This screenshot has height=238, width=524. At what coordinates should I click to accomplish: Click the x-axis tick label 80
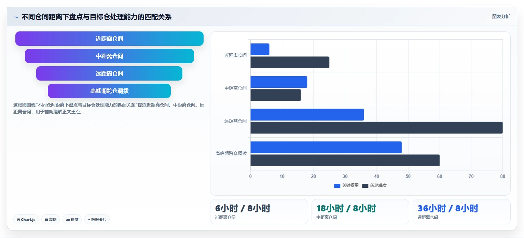502,176
